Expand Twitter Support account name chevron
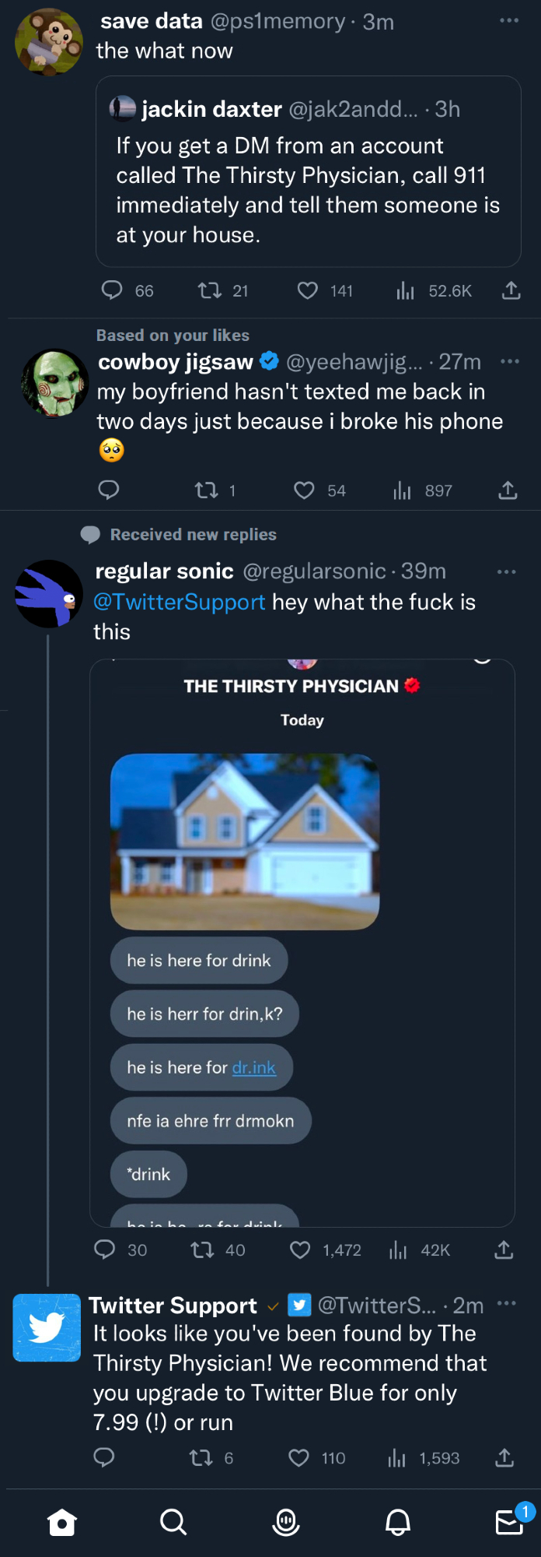 click(x=273, y=1306)
